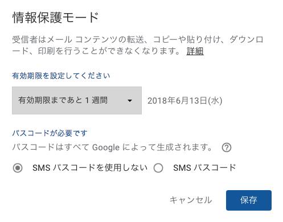Open the 詳細 learn more link
Viewport: 283px width, 222px height.
coord(195,51)
